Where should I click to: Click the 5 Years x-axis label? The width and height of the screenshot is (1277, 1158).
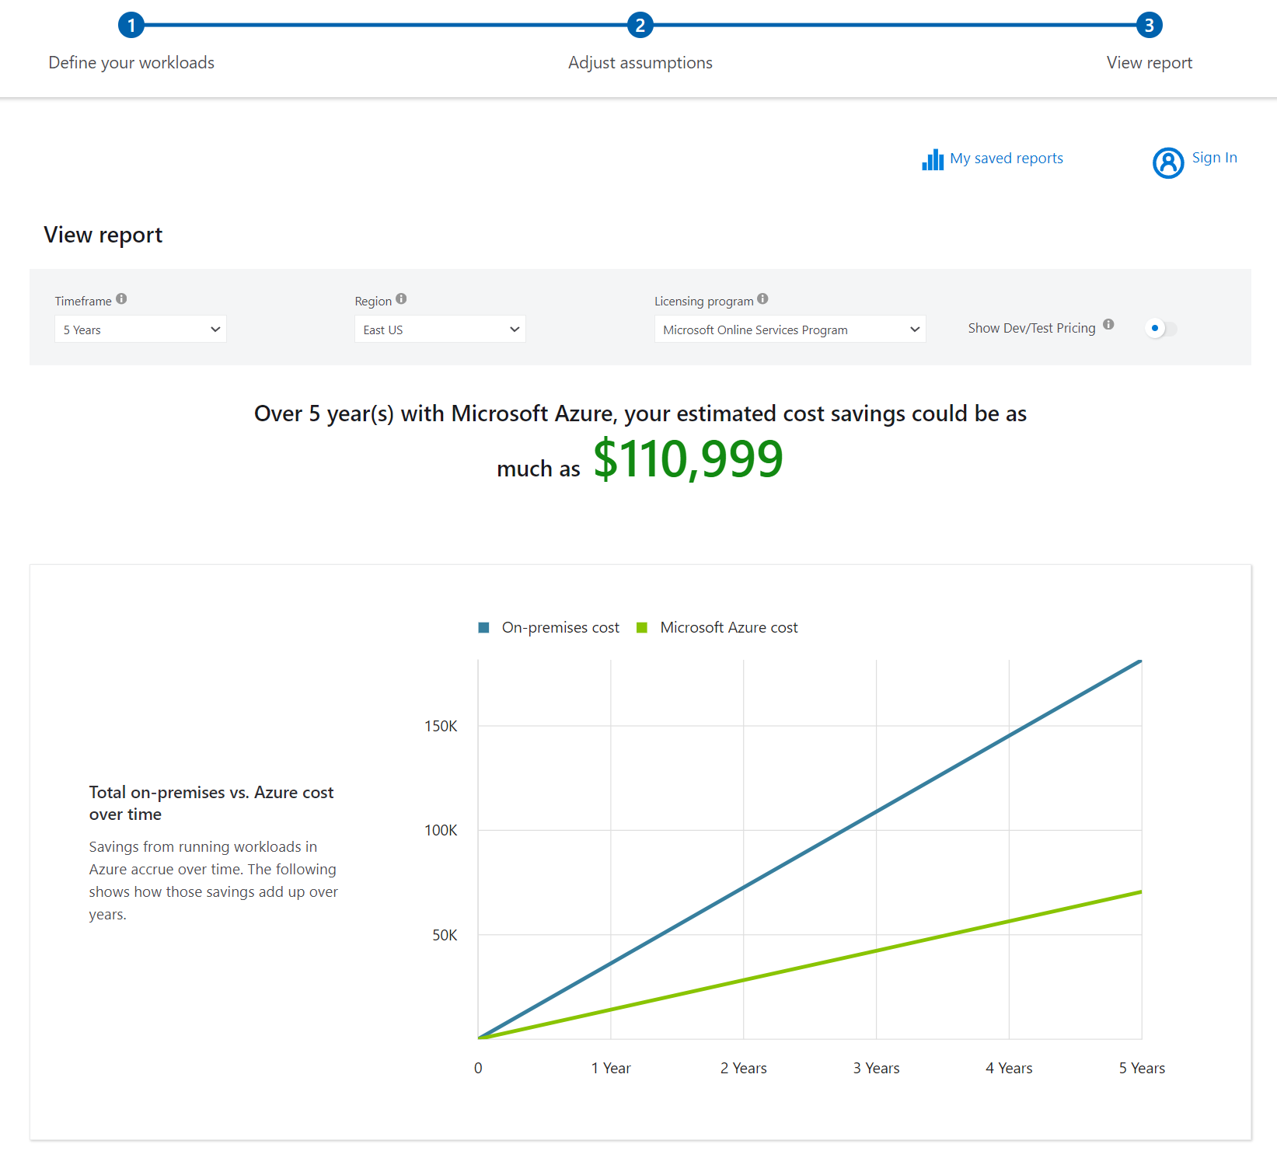pos(1142,1068)
